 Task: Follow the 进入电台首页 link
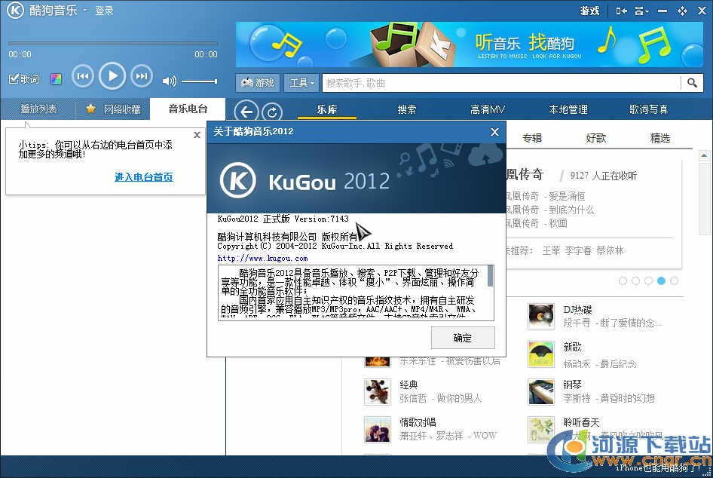point(143,177)
